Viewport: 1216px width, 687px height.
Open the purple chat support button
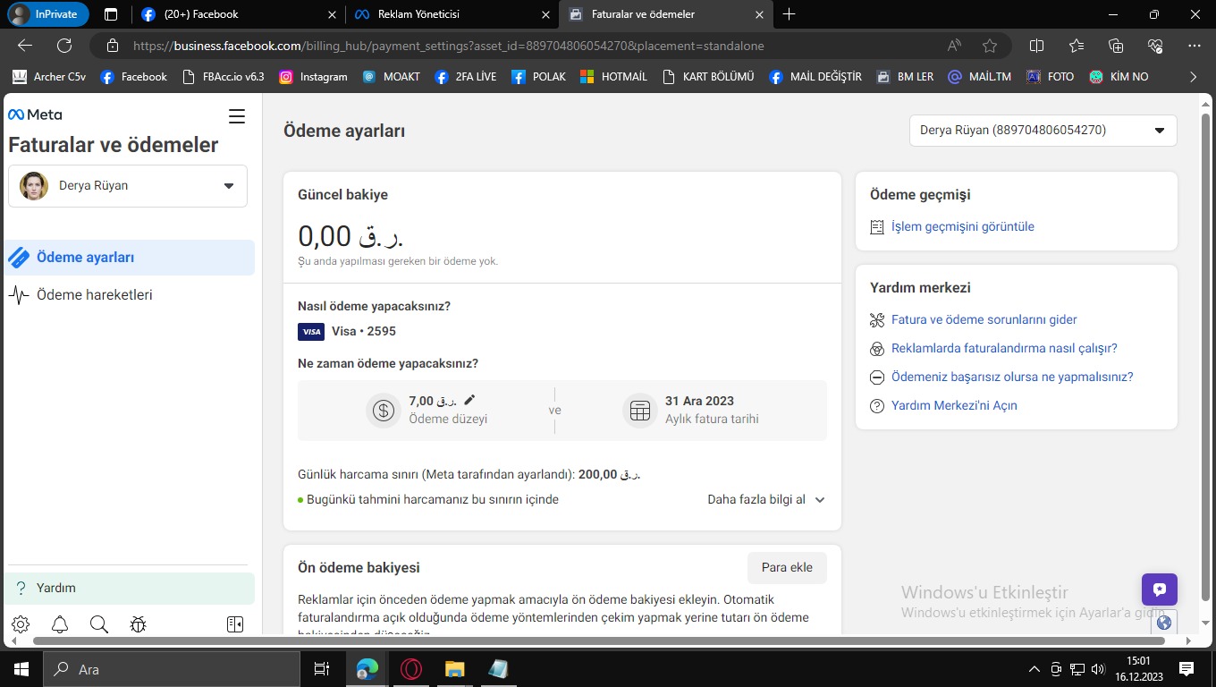pos(1160,589)
